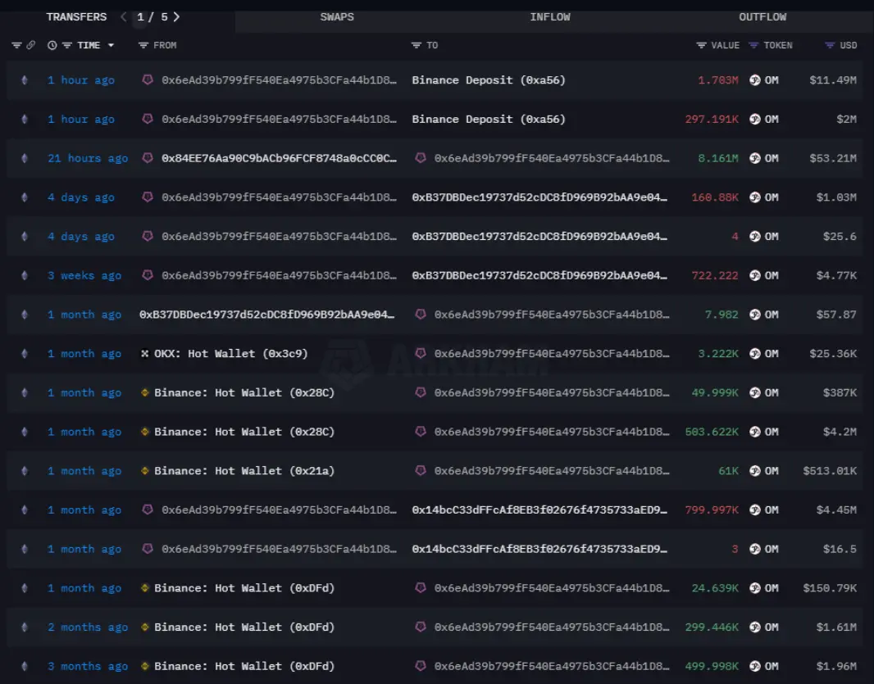Screen dimensions: 874x684
Task: Click OKX logo icon in Hot Wallet row
Action: [x=145, y=353]
